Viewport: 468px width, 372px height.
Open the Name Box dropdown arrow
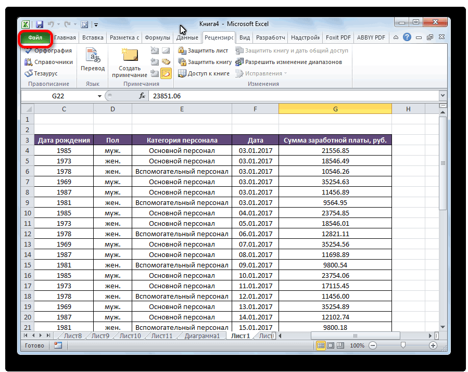point(99,96)
